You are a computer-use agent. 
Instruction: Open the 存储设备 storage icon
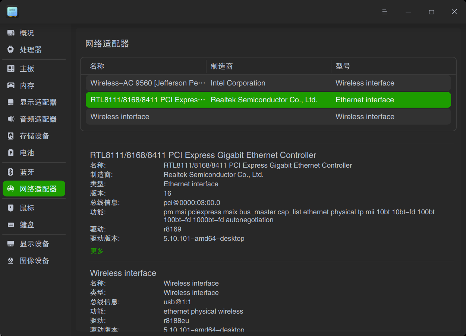[11, 136]
